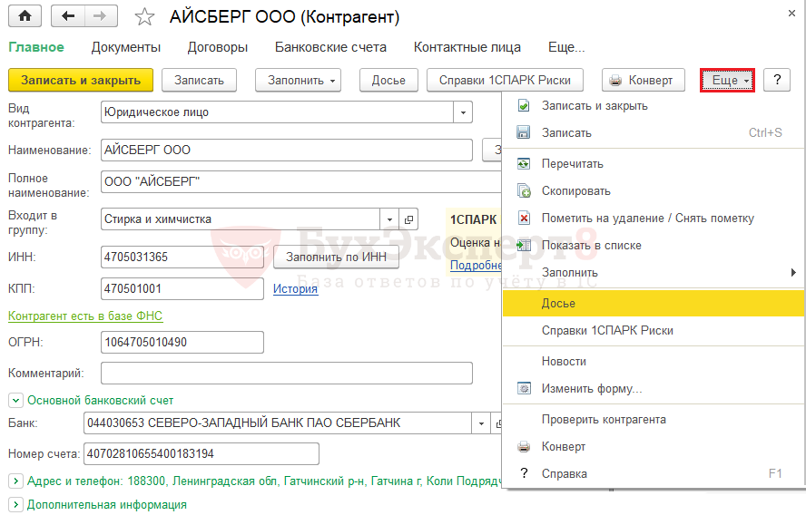Click into the Комментарий input field

click(x=286, y=374)
